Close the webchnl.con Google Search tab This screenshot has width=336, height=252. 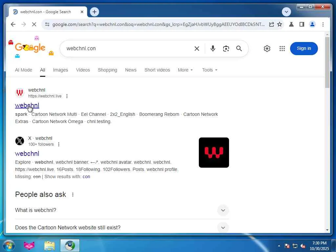[x=82, y=12]
